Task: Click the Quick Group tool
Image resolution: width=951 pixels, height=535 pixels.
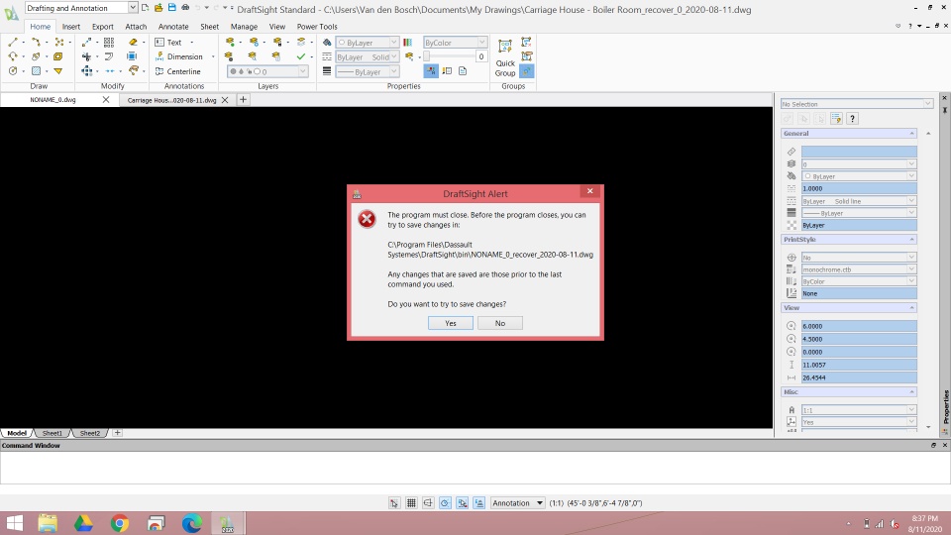Action: (x=505, y=58)
